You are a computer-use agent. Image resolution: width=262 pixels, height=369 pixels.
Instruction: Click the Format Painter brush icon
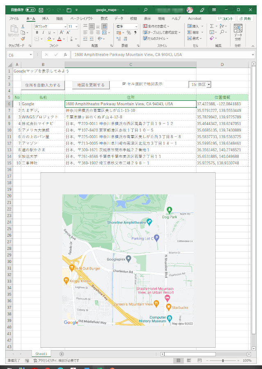coord(23,38)
